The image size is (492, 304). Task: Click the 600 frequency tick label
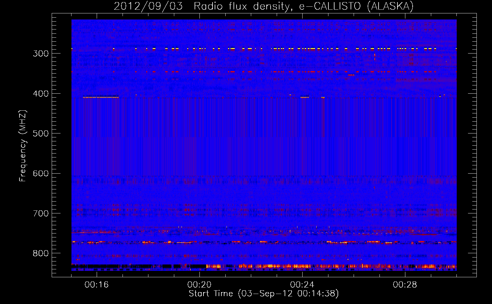(x=41, y=174)
